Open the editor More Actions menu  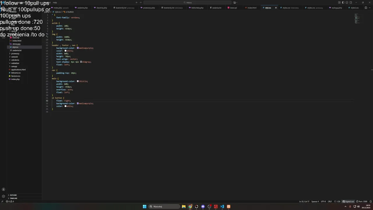pos(370,8)
